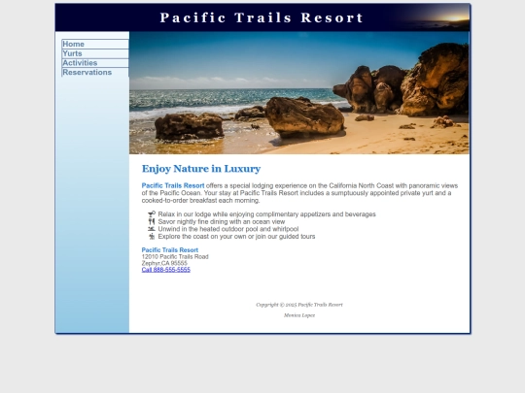The image size is (525, 393).
Task: Click the beach rocks hero image
Action: click(299, 93)
